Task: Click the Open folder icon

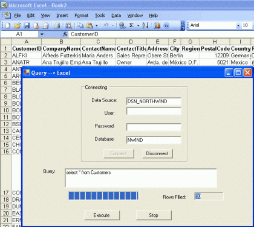Action: [18, 25]
